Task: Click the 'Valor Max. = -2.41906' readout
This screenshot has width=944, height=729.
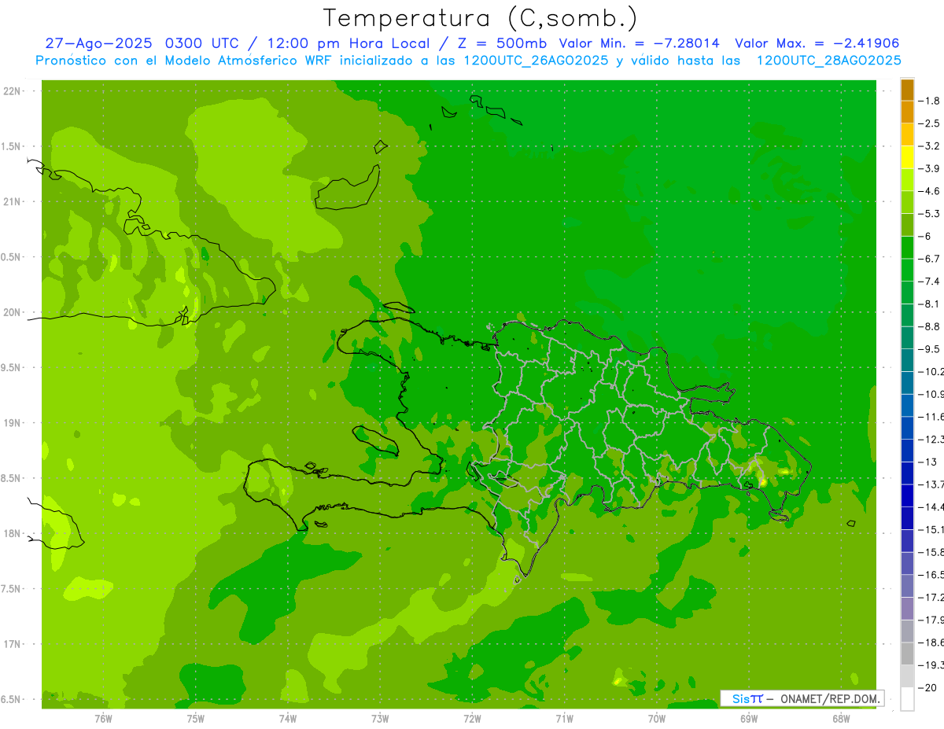Action: [817, 43]
